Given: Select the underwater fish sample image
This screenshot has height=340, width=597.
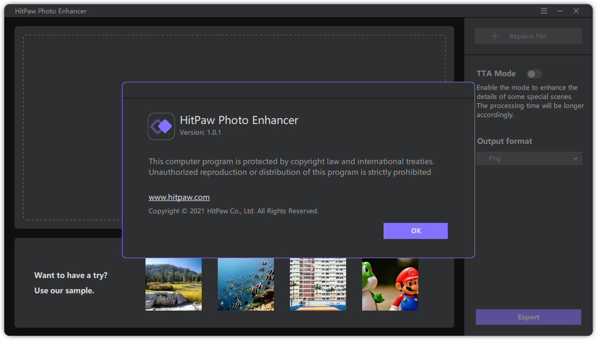Looking at the screenshot, I should coord(246,284).
